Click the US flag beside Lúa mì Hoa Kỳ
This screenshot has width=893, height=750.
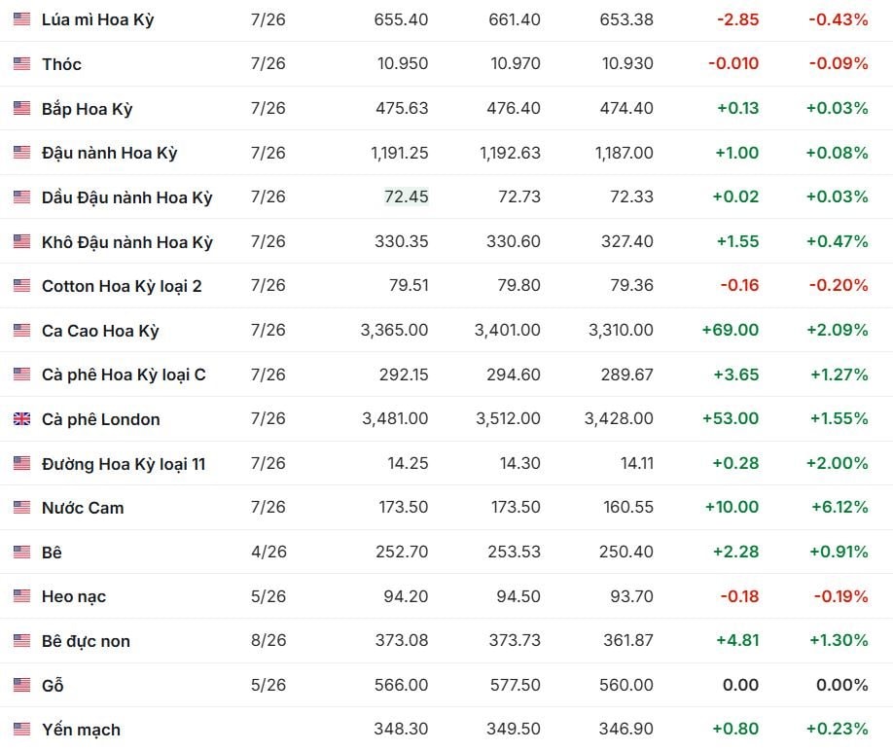click(21, 19)
